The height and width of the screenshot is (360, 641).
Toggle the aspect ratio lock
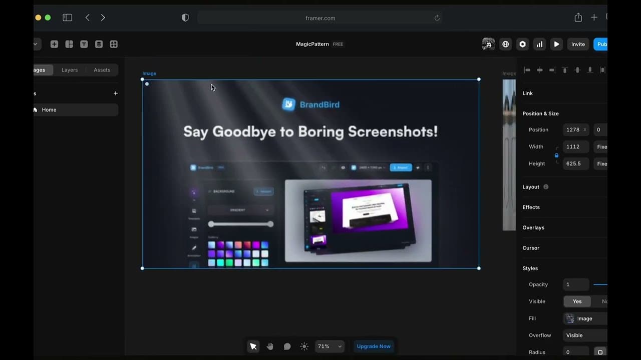pyautogui.click(x=556, y=155)
